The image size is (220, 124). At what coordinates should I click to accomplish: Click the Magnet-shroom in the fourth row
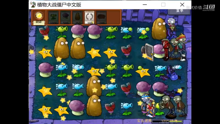[x=126, y=88]
